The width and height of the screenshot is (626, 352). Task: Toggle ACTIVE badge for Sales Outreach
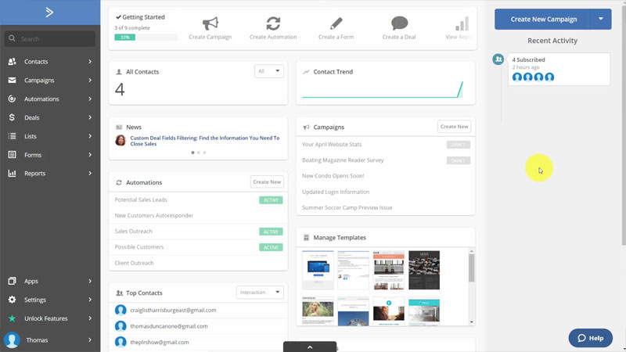click(271, 232)
